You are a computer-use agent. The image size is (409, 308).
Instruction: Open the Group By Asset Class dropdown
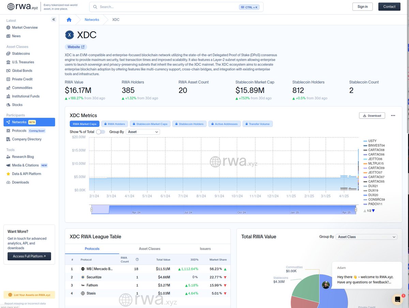click(x=366, y=237)
